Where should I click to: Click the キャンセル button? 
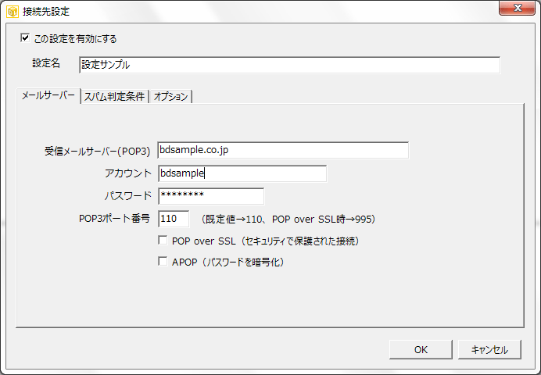click(489, 349)
